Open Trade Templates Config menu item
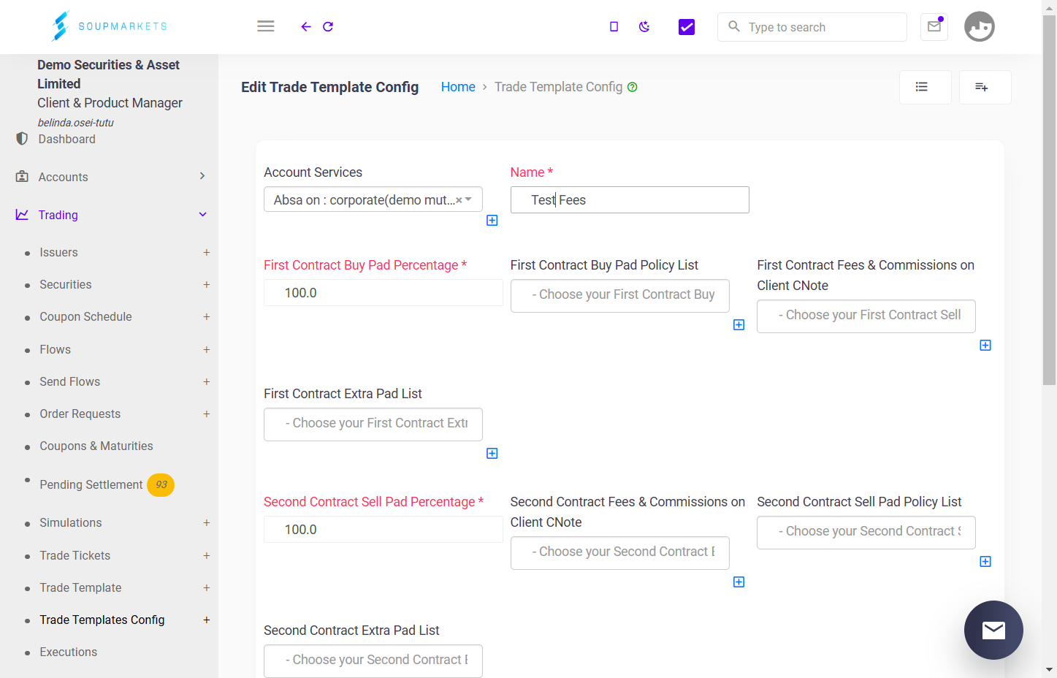This screenshot has width=1057, height=678. pos(102,620)
